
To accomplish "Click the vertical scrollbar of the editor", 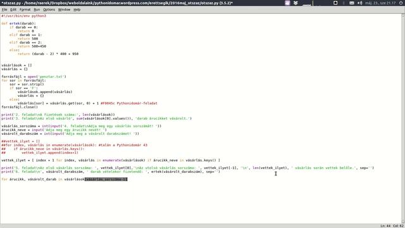I will tap(403, 118).
